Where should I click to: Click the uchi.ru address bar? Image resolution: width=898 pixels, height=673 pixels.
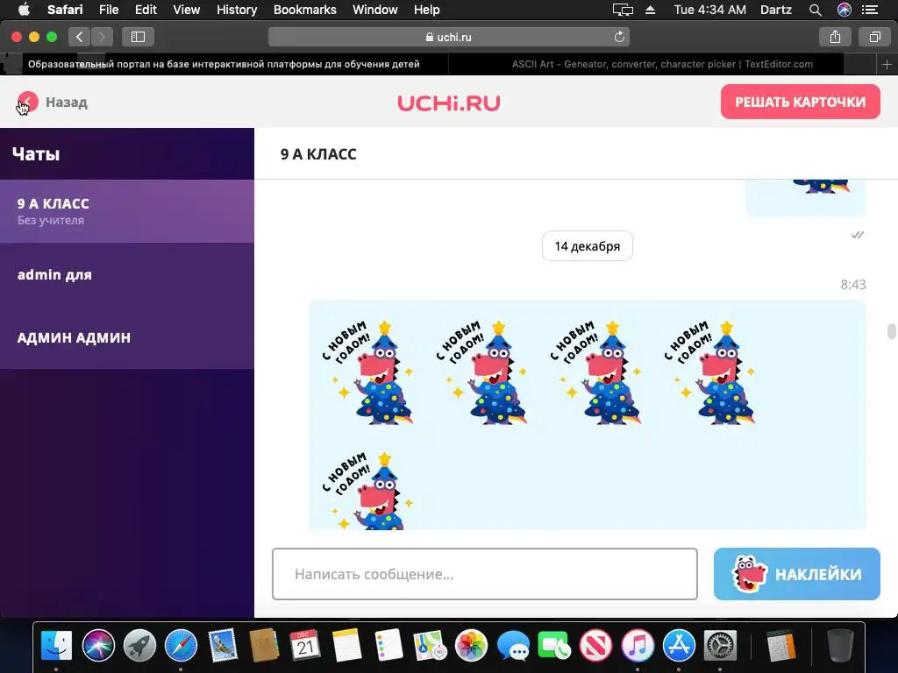[448, 37]
